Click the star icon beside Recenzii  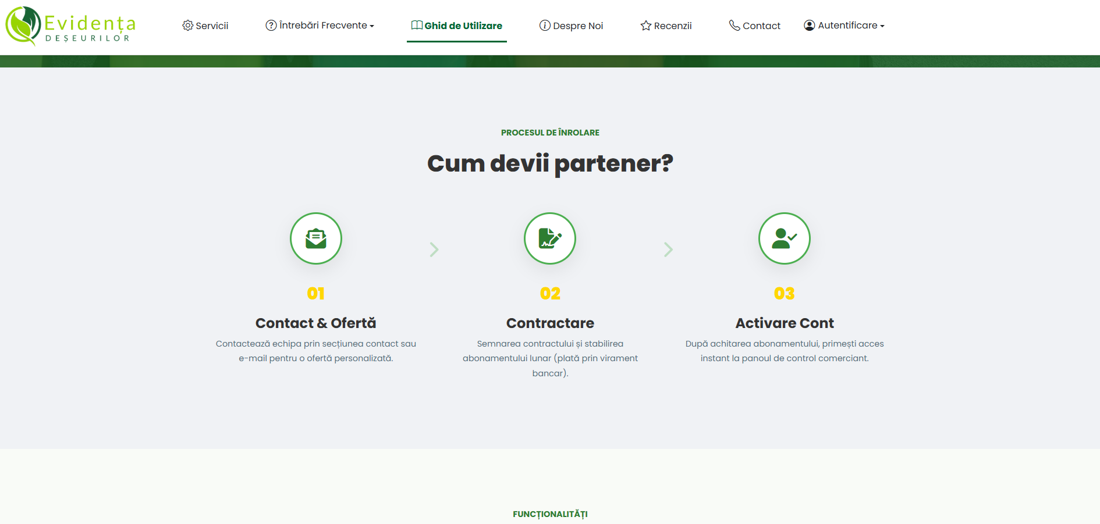646,26
